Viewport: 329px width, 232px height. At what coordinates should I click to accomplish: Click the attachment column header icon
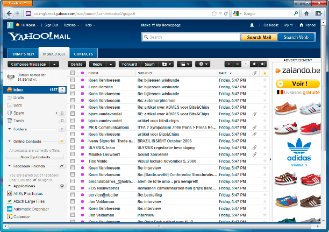coord(254,73)
